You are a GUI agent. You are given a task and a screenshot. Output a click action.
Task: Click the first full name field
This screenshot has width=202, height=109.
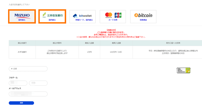(18, 83)
